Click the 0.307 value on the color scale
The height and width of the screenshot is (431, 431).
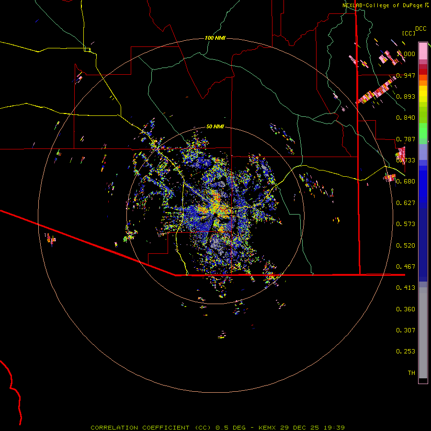(x=406, y=330)
